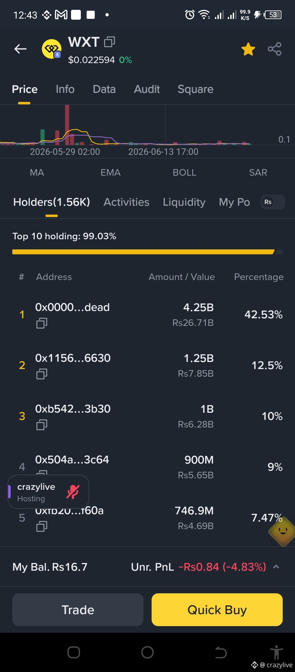Toggle the yellow favorite star
This screenshot has height=672, width=295.
coord(248,49)
